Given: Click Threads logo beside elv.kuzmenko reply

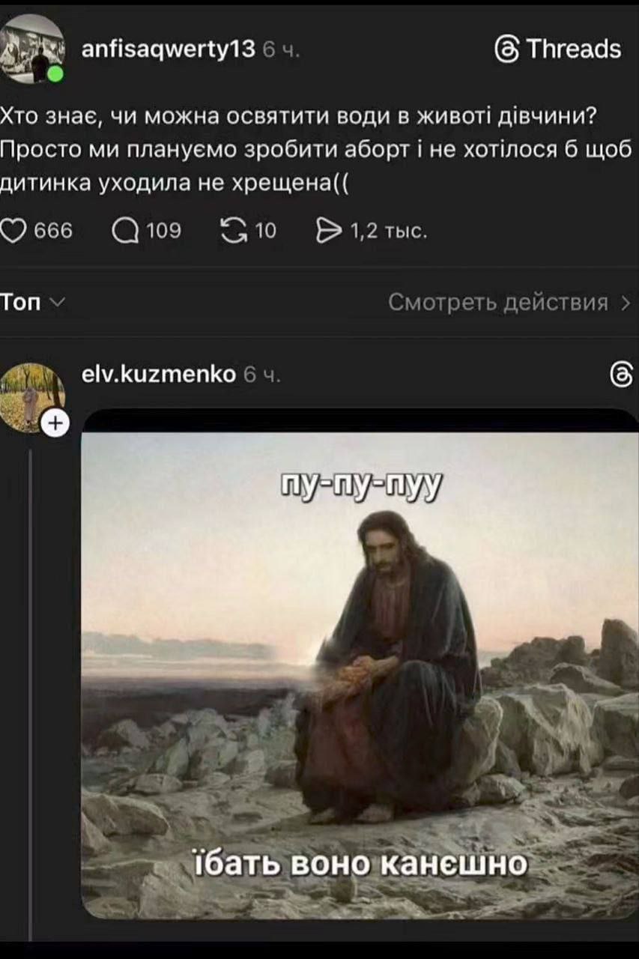Looking at the screenshot, I should [622, 375].
